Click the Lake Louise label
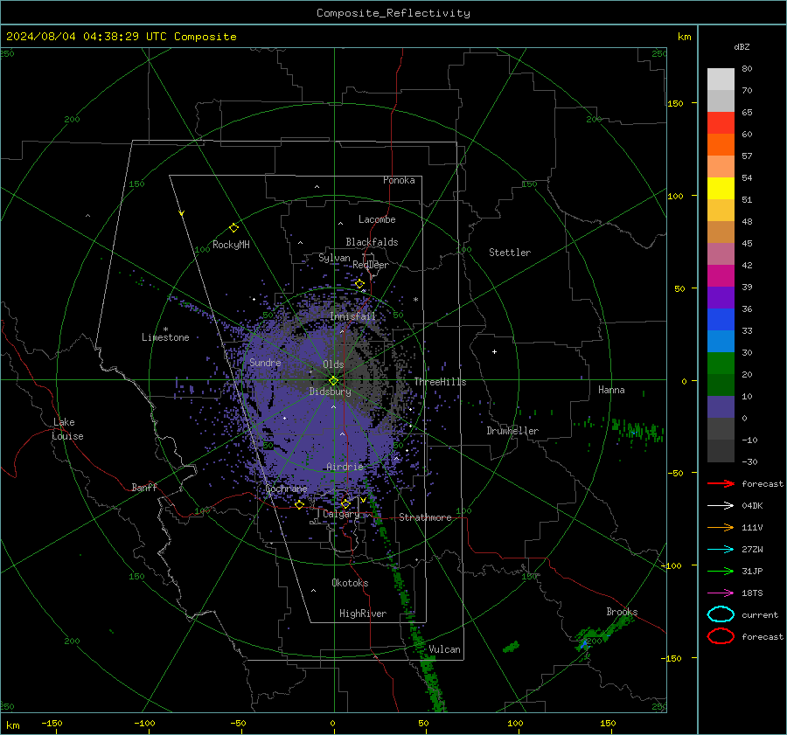Viewport: 787px width, 735px height. point(67,429)
